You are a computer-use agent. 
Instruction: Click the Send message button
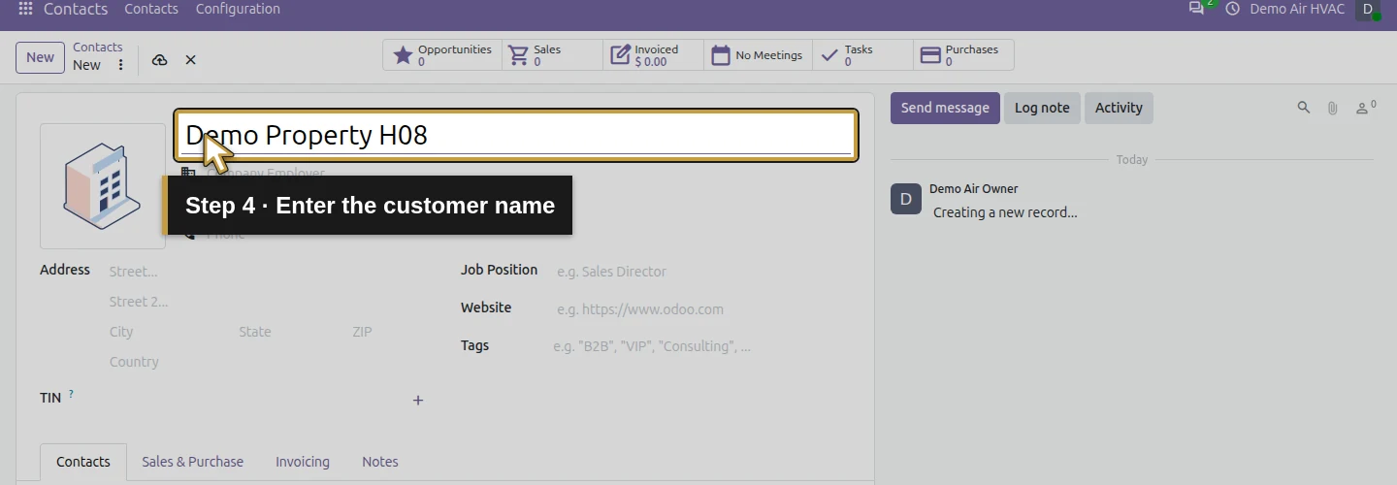coord(945,108)
